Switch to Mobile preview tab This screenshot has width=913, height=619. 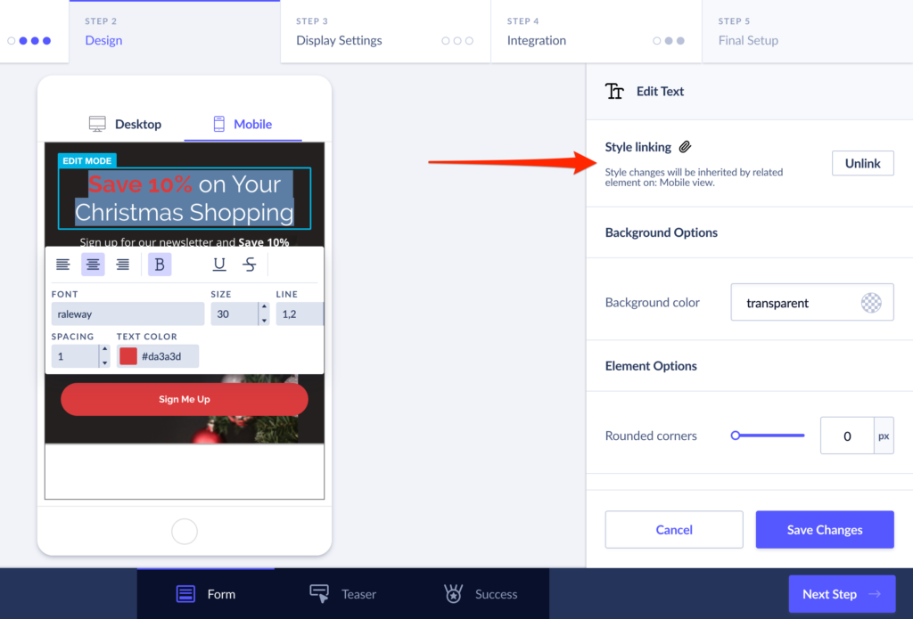coord(243,124)
